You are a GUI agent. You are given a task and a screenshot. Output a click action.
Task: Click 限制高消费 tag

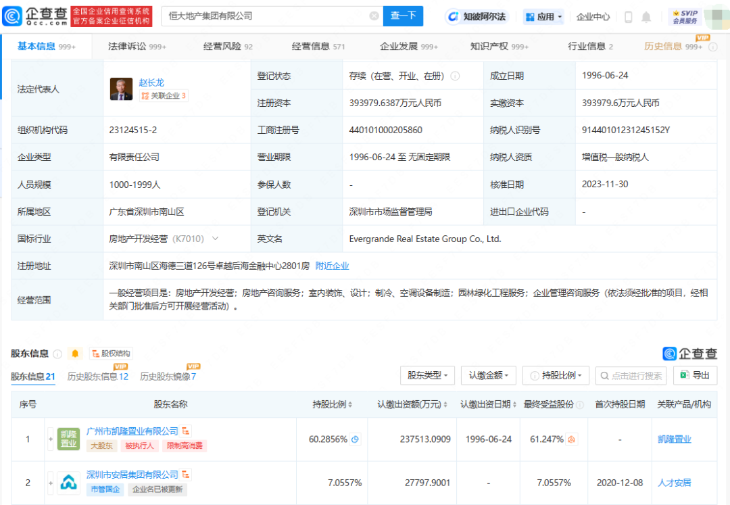pos(185,446)
